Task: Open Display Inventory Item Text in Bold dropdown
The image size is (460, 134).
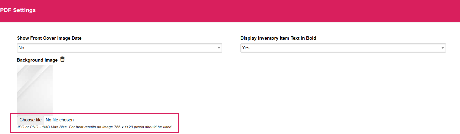Action: [343, 48]
